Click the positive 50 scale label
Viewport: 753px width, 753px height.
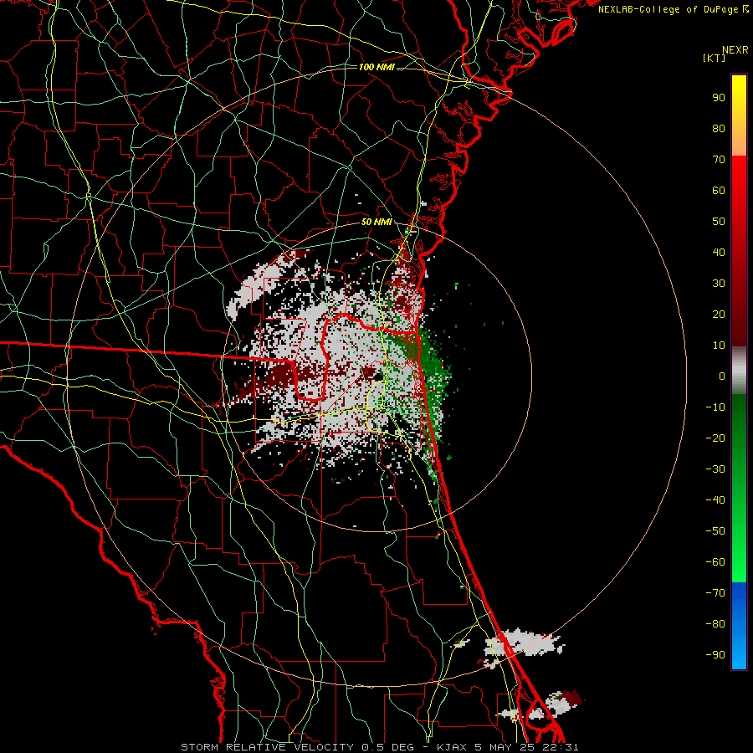coord(719,222)
